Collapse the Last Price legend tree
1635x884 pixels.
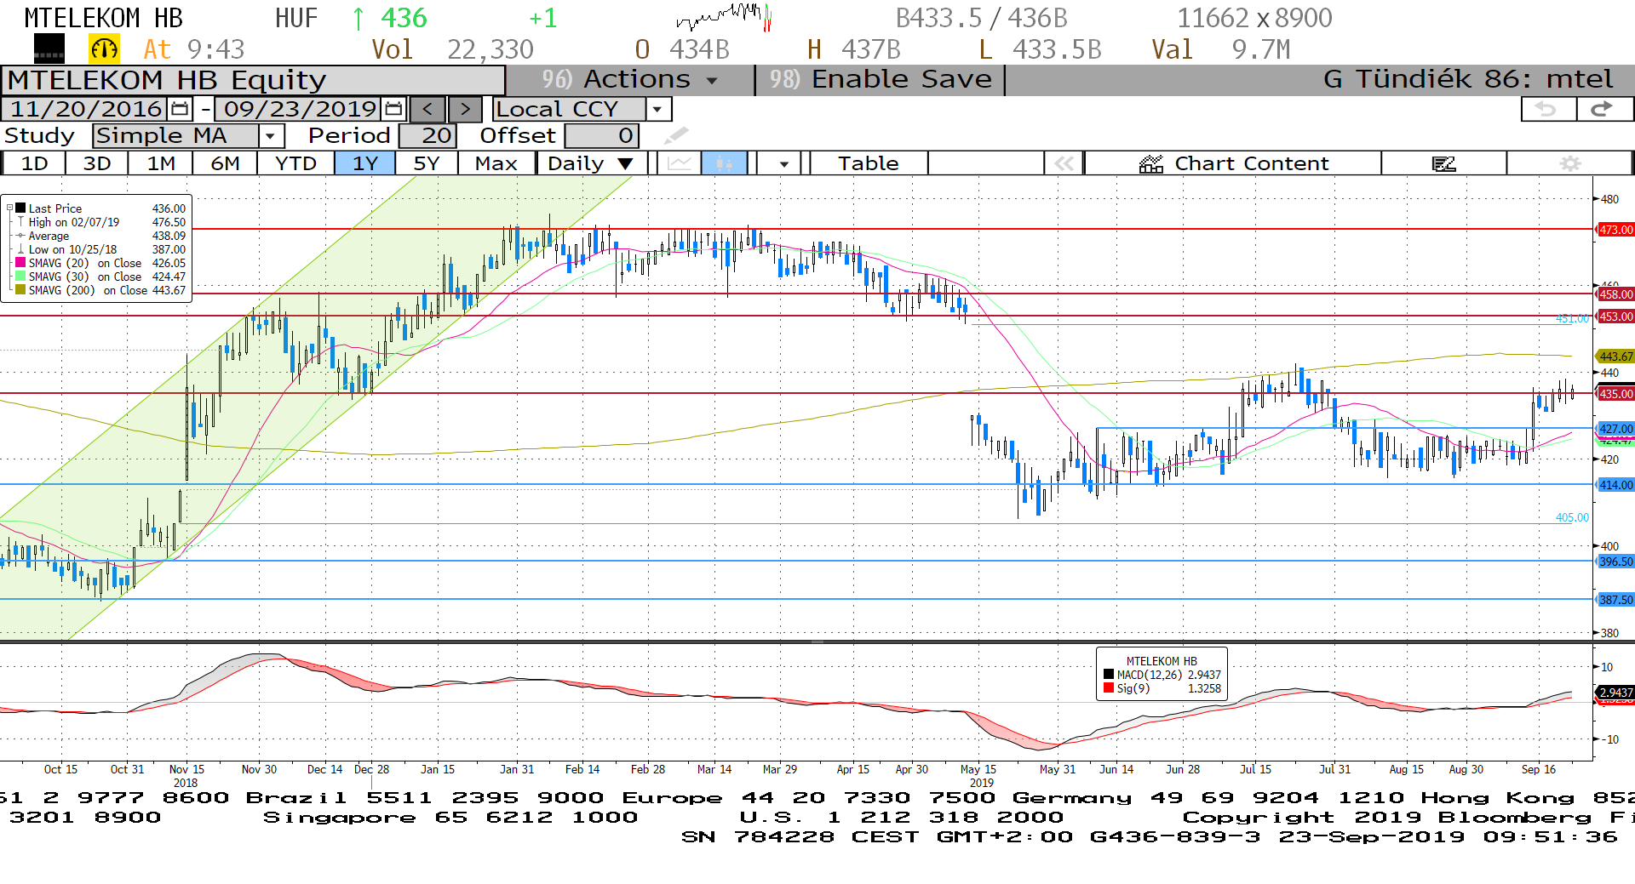pyautogui.click(x=9, y=208)
